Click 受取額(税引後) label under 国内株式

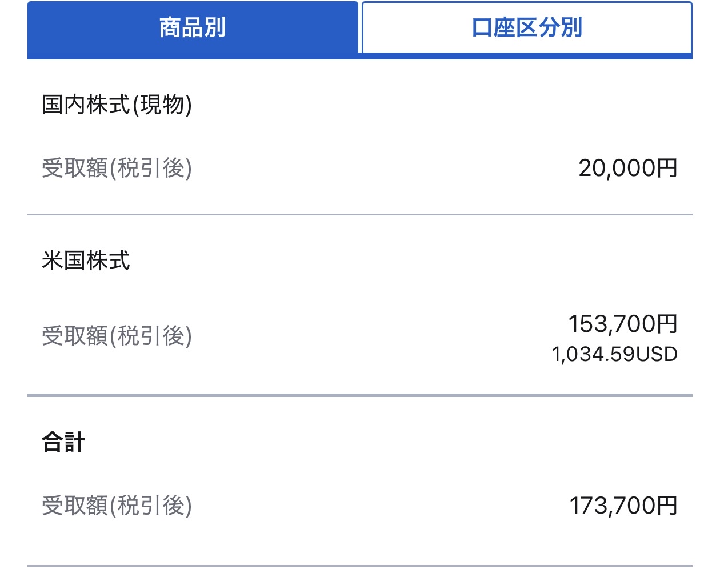117,168
